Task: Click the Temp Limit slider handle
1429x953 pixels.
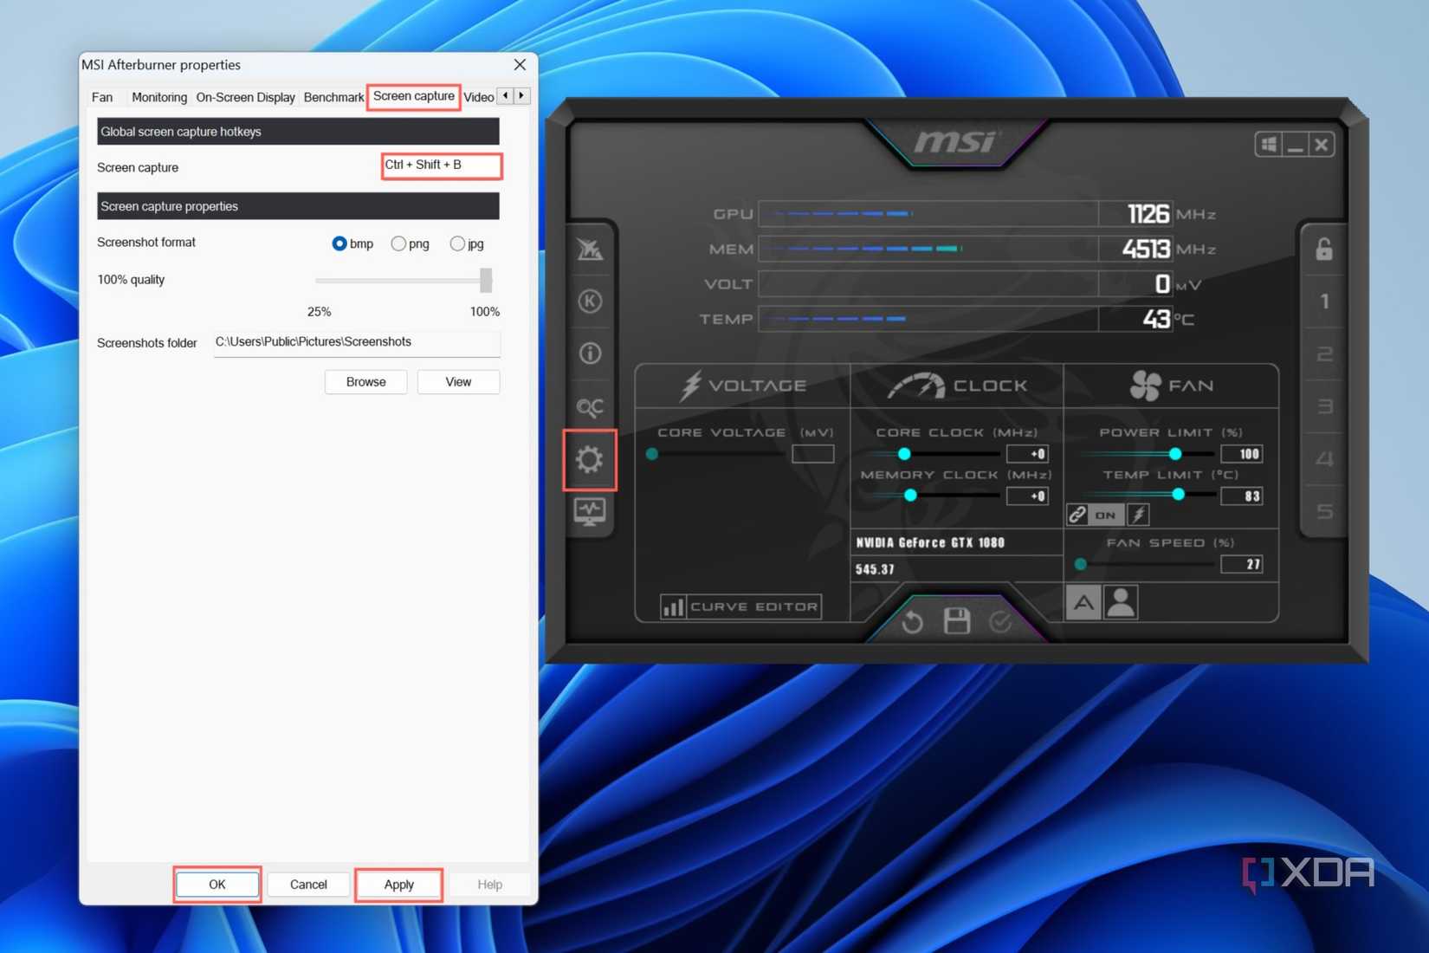Action: click(1179, 495)
